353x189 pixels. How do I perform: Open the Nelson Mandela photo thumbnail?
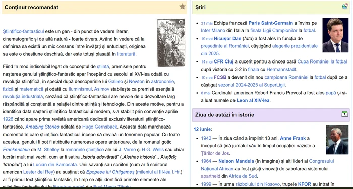tap(337, 140)
